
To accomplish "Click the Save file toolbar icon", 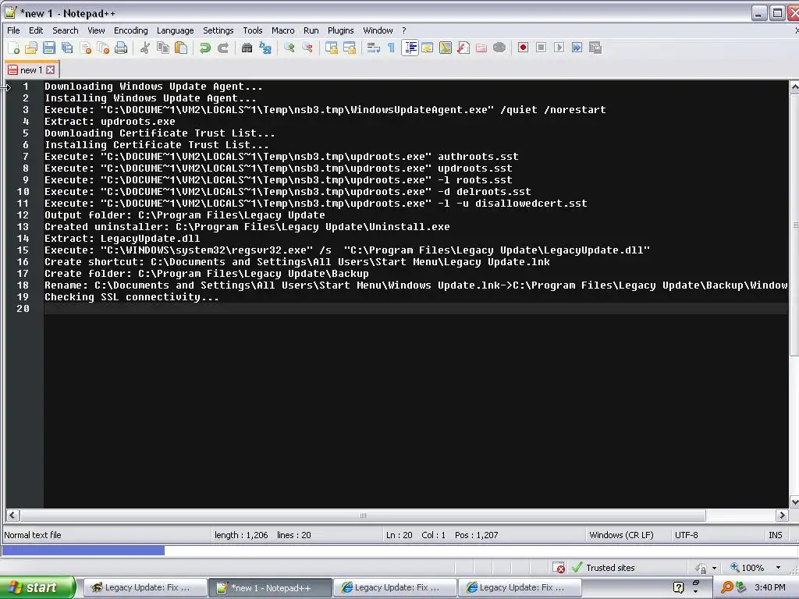I will (x=49, y=48).
